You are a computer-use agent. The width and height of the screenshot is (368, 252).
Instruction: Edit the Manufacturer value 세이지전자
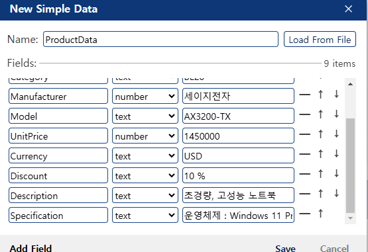[238, 96]
